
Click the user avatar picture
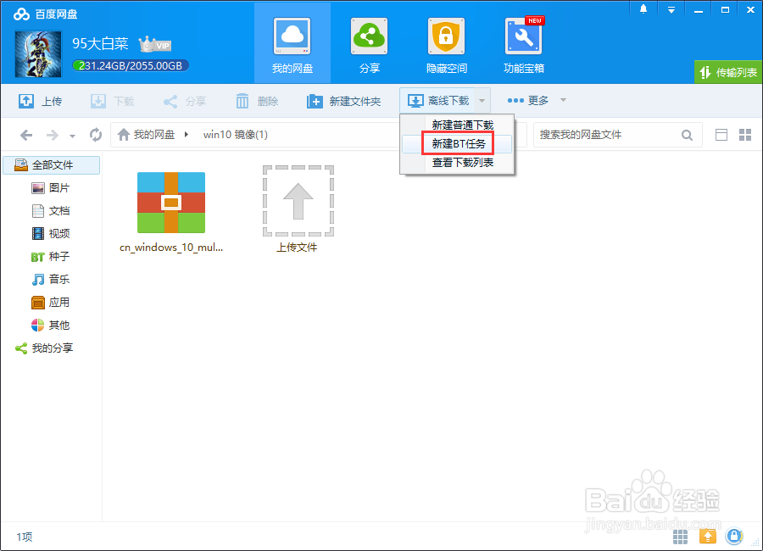[x=38, y=54]
